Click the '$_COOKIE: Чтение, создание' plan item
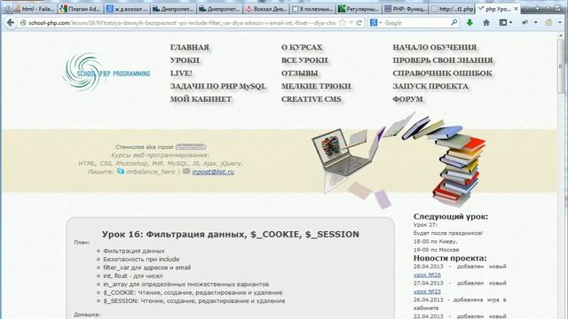The image size is (568, 319). pyautogui.click(x=193, y=292)
